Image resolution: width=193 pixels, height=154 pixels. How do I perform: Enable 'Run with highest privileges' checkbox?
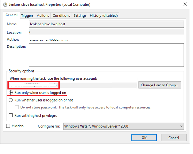pyautogui.click(x=11, y=116)
